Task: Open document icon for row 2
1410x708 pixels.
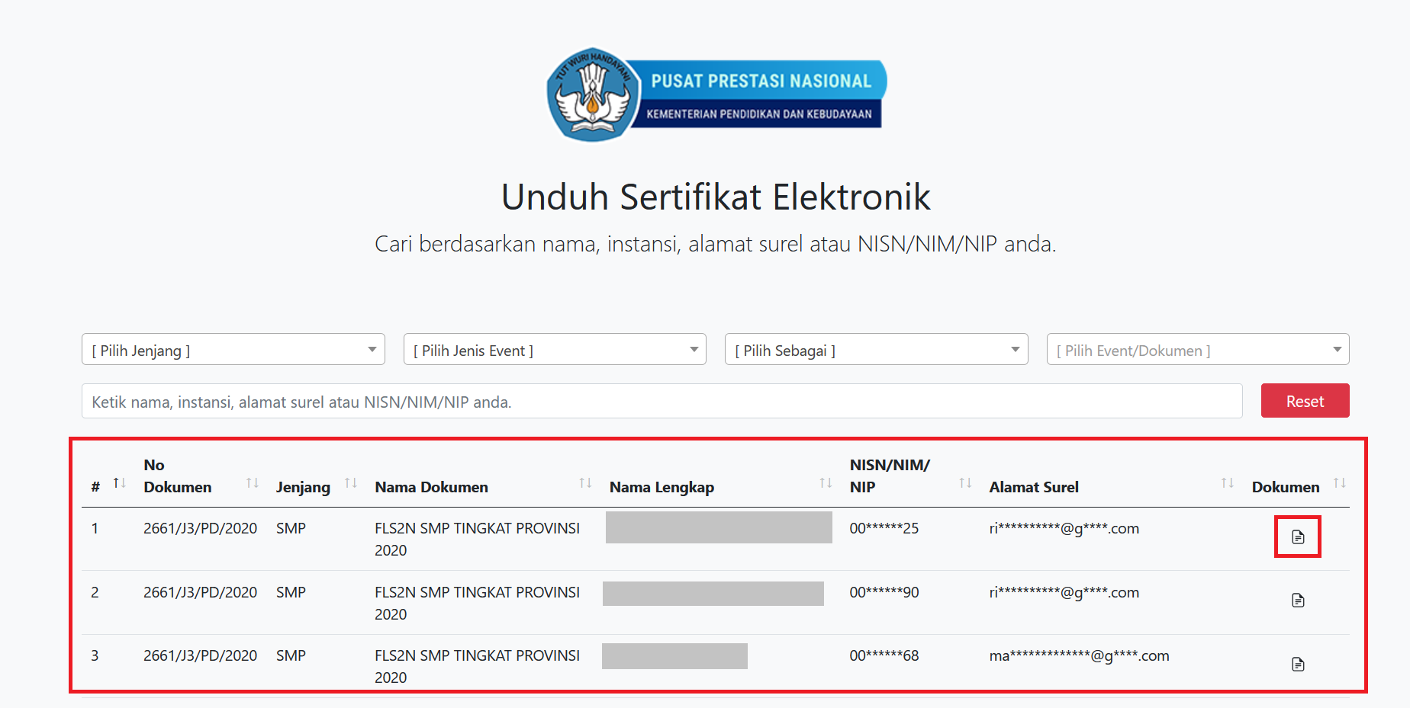Action: 1298,601
